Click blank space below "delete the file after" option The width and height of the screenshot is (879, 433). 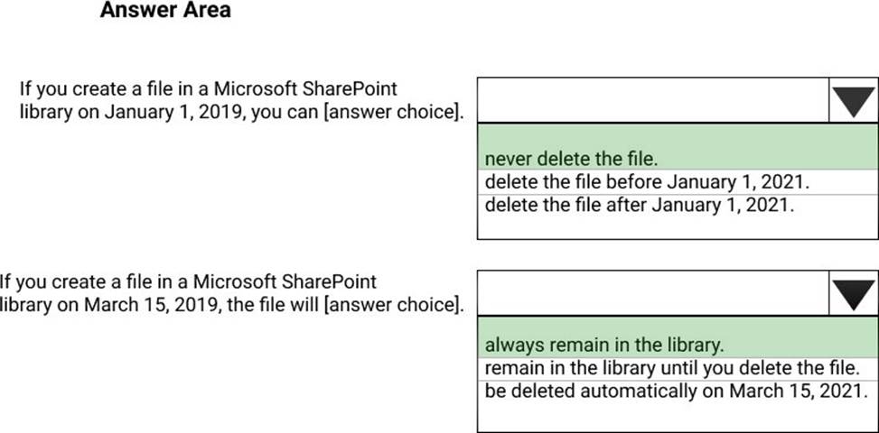(678, 226)
